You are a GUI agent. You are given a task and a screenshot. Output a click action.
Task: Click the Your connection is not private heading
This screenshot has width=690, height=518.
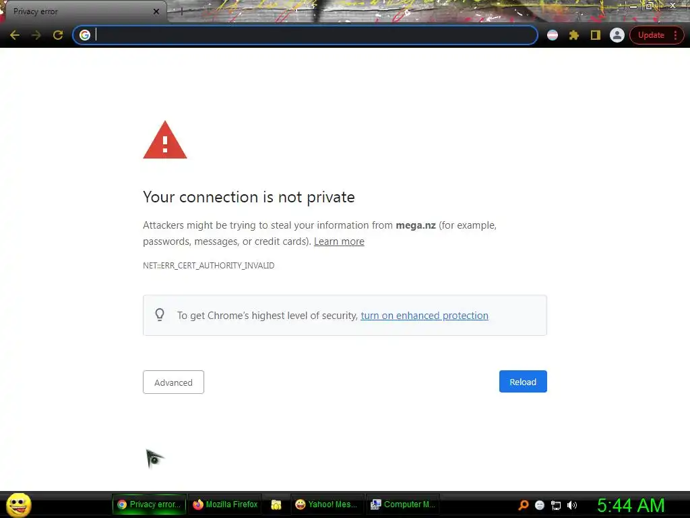(249, 197)
